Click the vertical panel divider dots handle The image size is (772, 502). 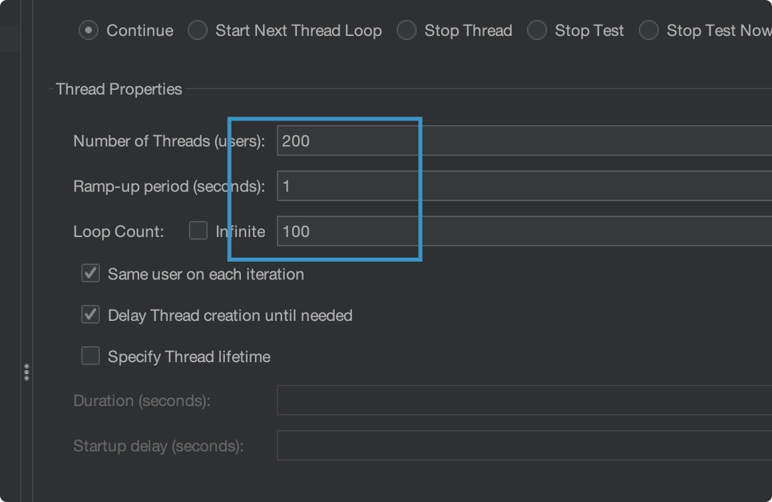(27, 372)
